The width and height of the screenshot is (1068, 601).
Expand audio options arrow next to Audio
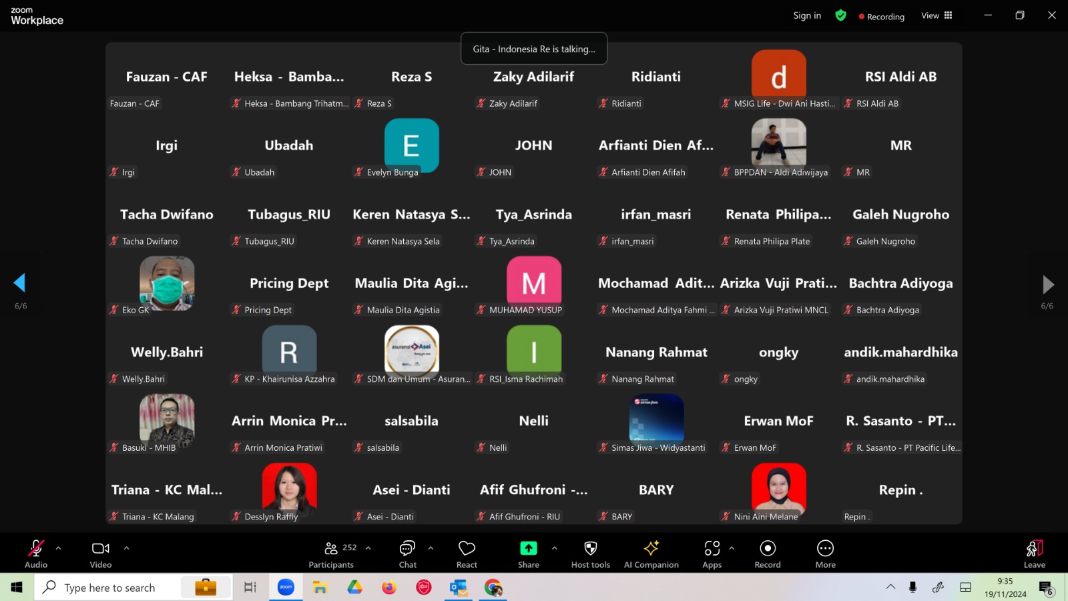pos(59,548)
